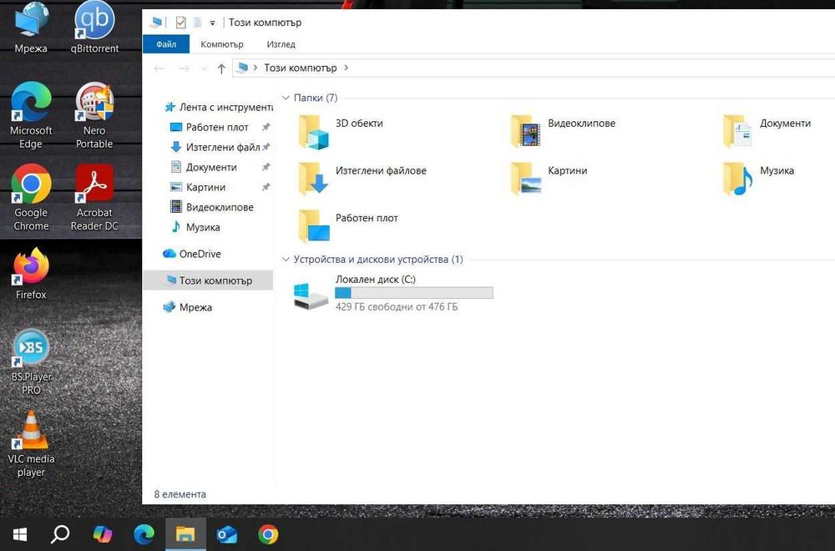
Task: Click '429 ГБ свободни от 476 ГБ' text
Action: tap(396, 306)
